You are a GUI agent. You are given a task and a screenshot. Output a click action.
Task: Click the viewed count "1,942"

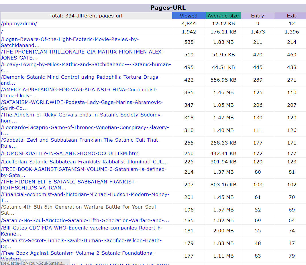(x=189, y=32)
